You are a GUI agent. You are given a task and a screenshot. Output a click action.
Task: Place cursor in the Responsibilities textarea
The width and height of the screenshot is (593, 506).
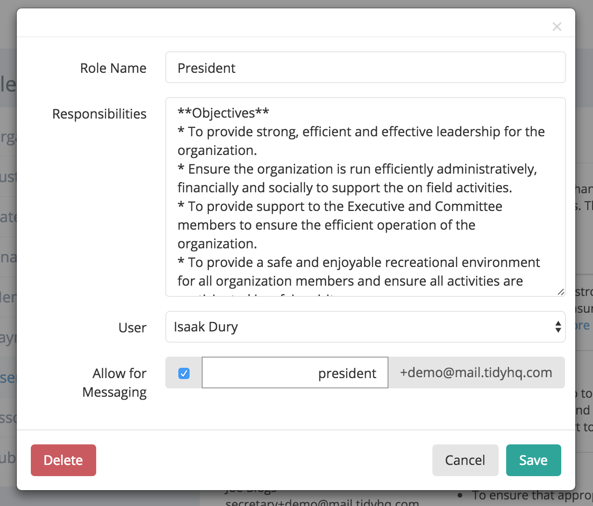(x=364, y=196)
